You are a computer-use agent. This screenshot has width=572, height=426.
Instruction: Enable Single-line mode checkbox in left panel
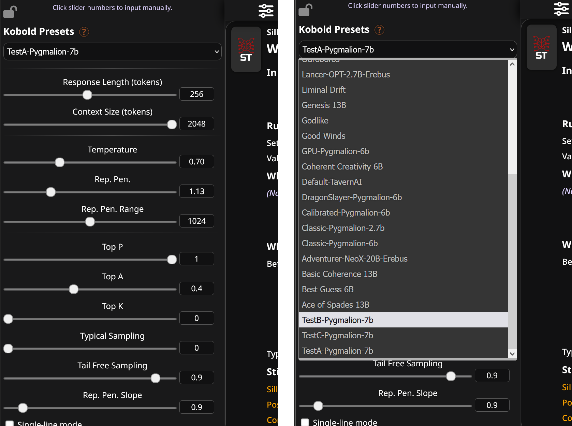tap(10, 423)
